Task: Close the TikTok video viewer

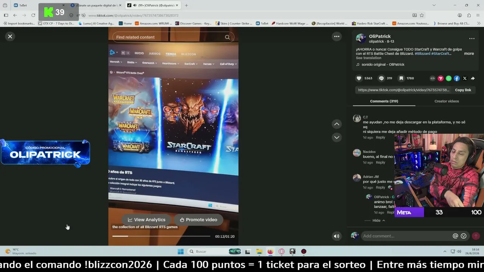Action: click(10, 36)
